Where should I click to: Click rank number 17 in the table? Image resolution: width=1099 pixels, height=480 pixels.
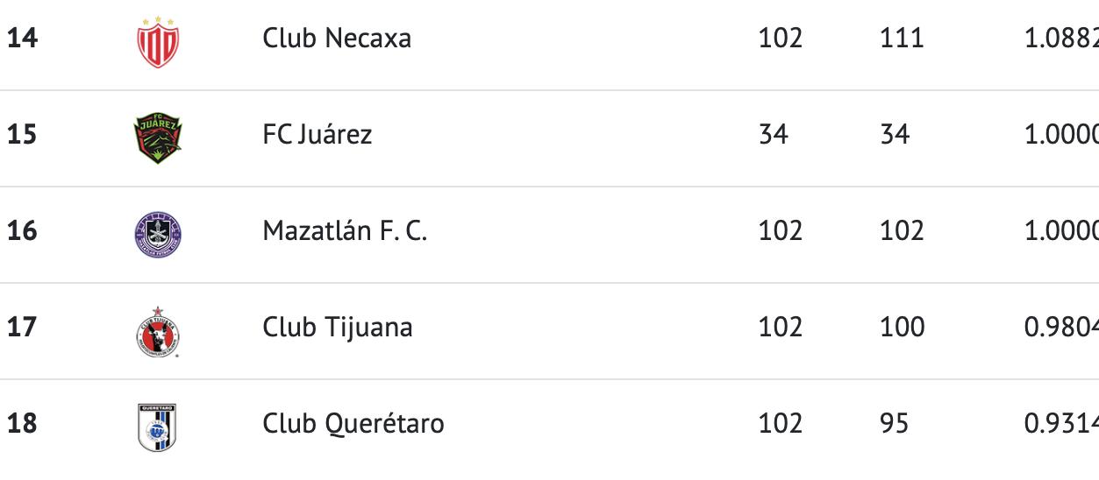click(x=23, y=328)
